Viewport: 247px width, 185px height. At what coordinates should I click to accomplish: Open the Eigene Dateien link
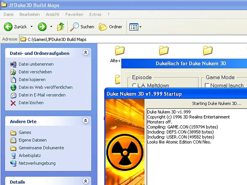coord(33,140)
